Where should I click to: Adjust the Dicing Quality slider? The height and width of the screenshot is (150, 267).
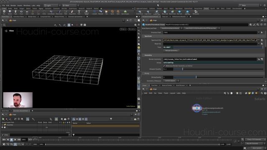pyautogui.click(x=218, y=77)
